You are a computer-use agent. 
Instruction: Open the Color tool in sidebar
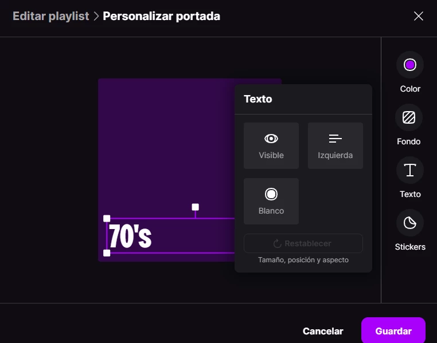click(x=409, y=65)
